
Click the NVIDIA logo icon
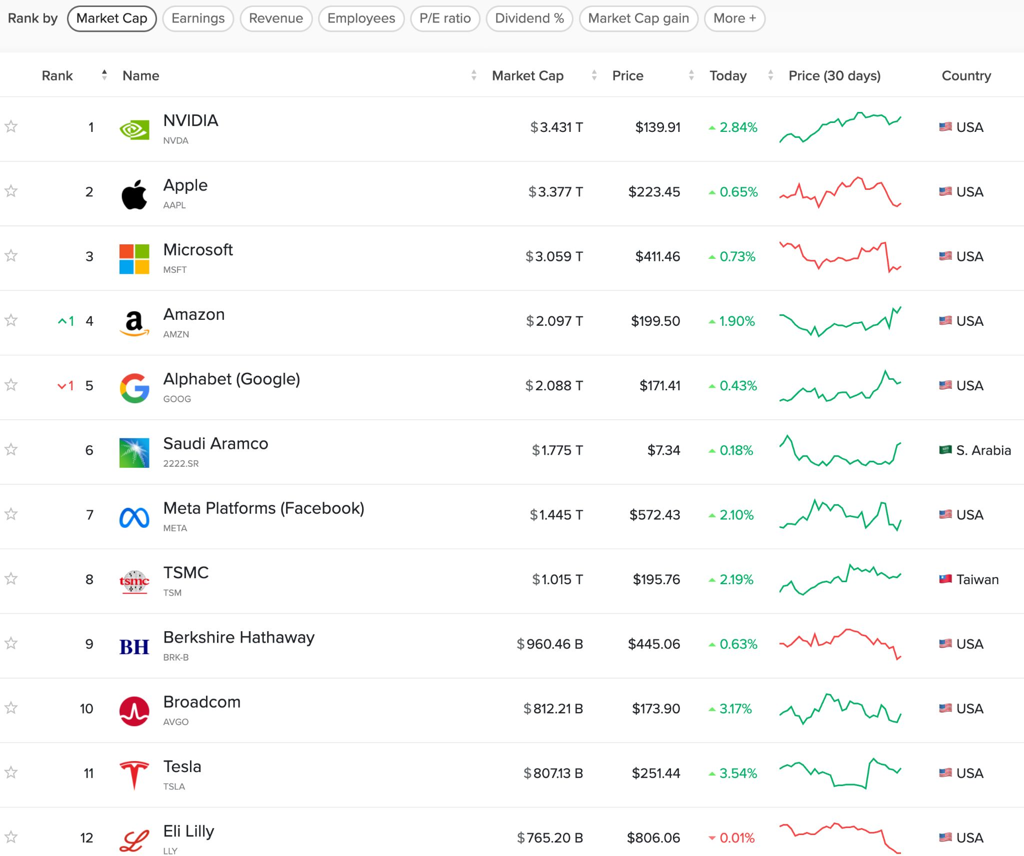point(134,129)
